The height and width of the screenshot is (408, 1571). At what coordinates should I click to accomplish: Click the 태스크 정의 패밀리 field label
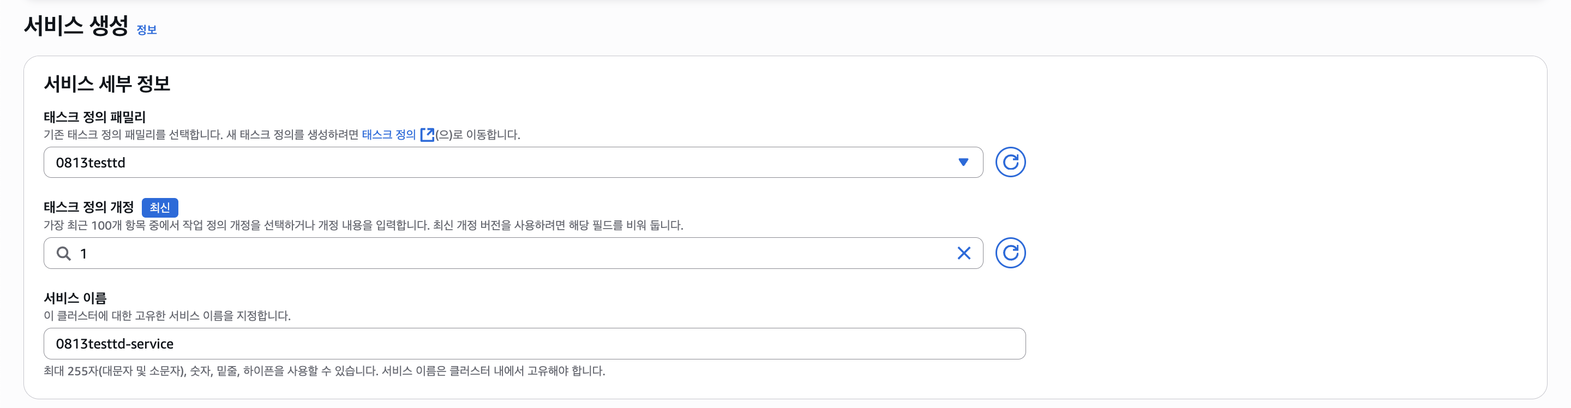[x=94, y=117]
